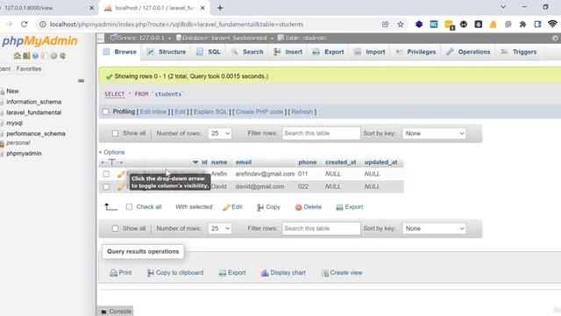This screenshot has width=561, height=316.
Task: Click Copy to clipboard
Action: click(175, 273)
